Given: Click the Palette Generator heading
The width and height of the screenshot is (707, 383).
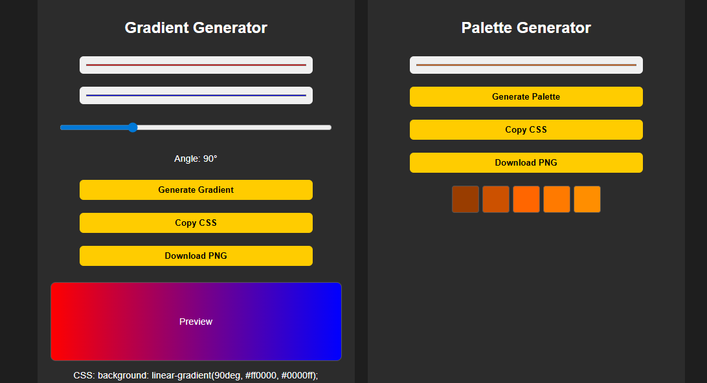Looking at the screenshot, I should click(x=526, y=28).
